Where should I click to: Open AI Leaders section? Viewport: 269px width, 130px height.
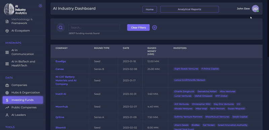tap(18, 115)
